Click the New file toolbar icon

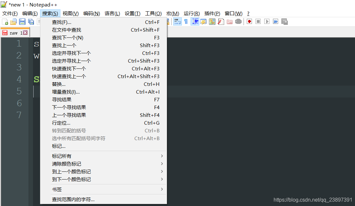pyautogui.click(x=5, y=22)
